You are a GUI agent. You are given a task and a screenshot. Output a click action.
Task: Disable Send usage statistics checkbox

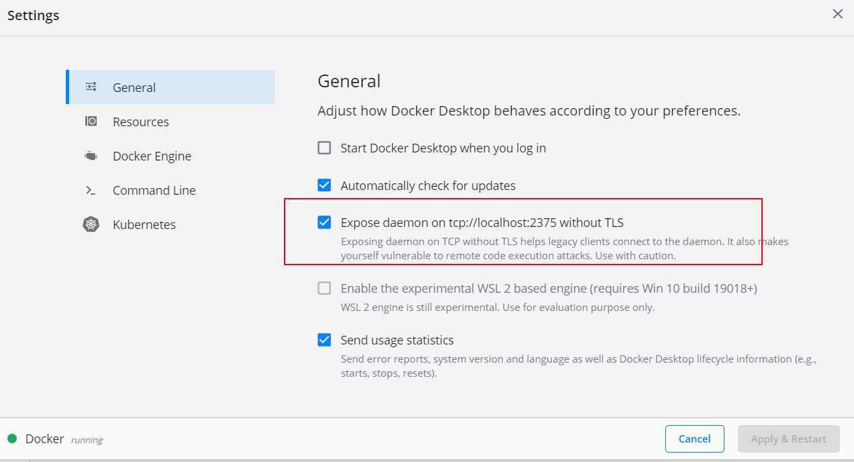[324, 340]
